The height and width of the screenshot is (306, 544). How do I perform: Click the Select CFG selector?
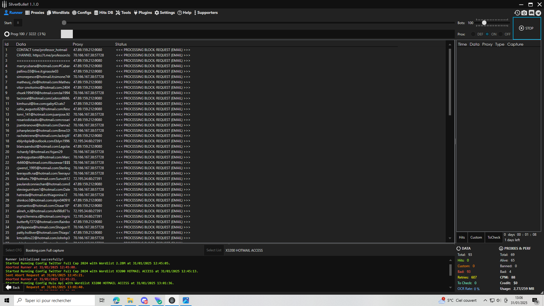pos(14,250)
